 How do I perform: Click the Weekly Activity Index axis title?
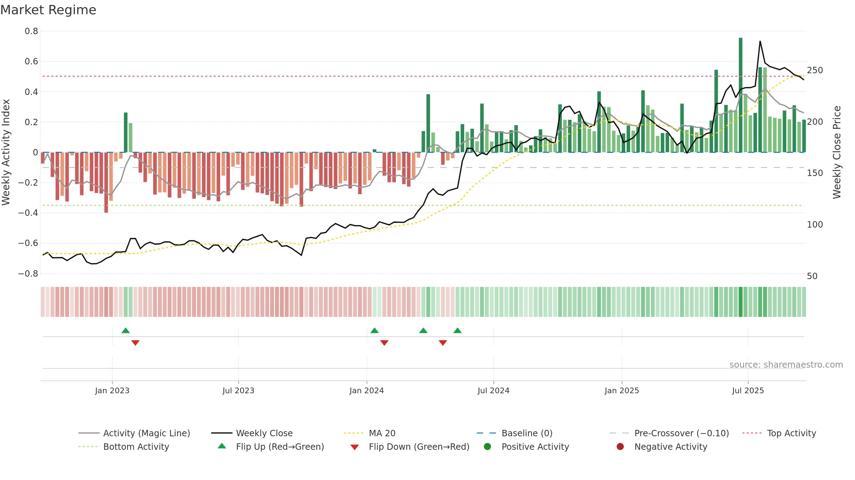[6, 152]
